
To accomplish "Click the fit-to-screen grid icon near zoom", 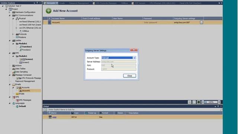I will click(199, 102).
